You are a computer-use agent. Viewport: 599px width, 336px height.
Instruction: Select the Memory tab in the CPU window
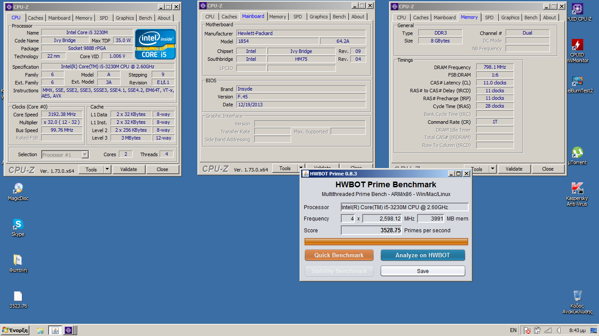[x=84, y=18]
